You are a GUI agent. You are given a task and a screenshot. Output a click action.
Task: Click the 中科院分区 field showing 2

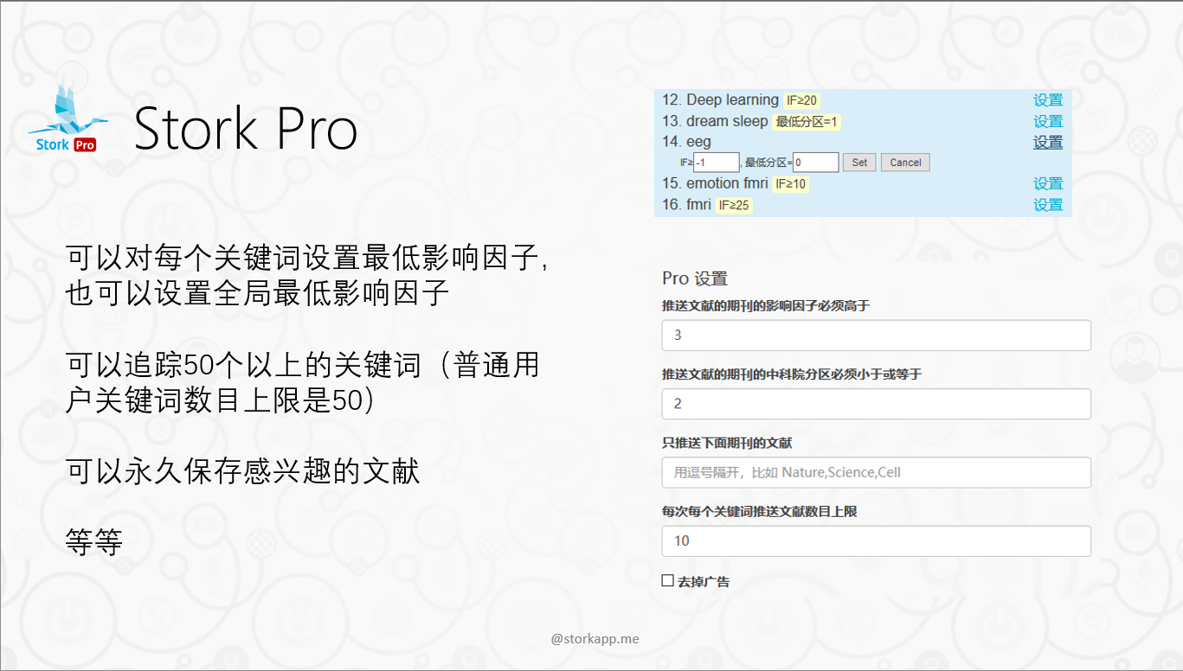[x=877, y=404]
